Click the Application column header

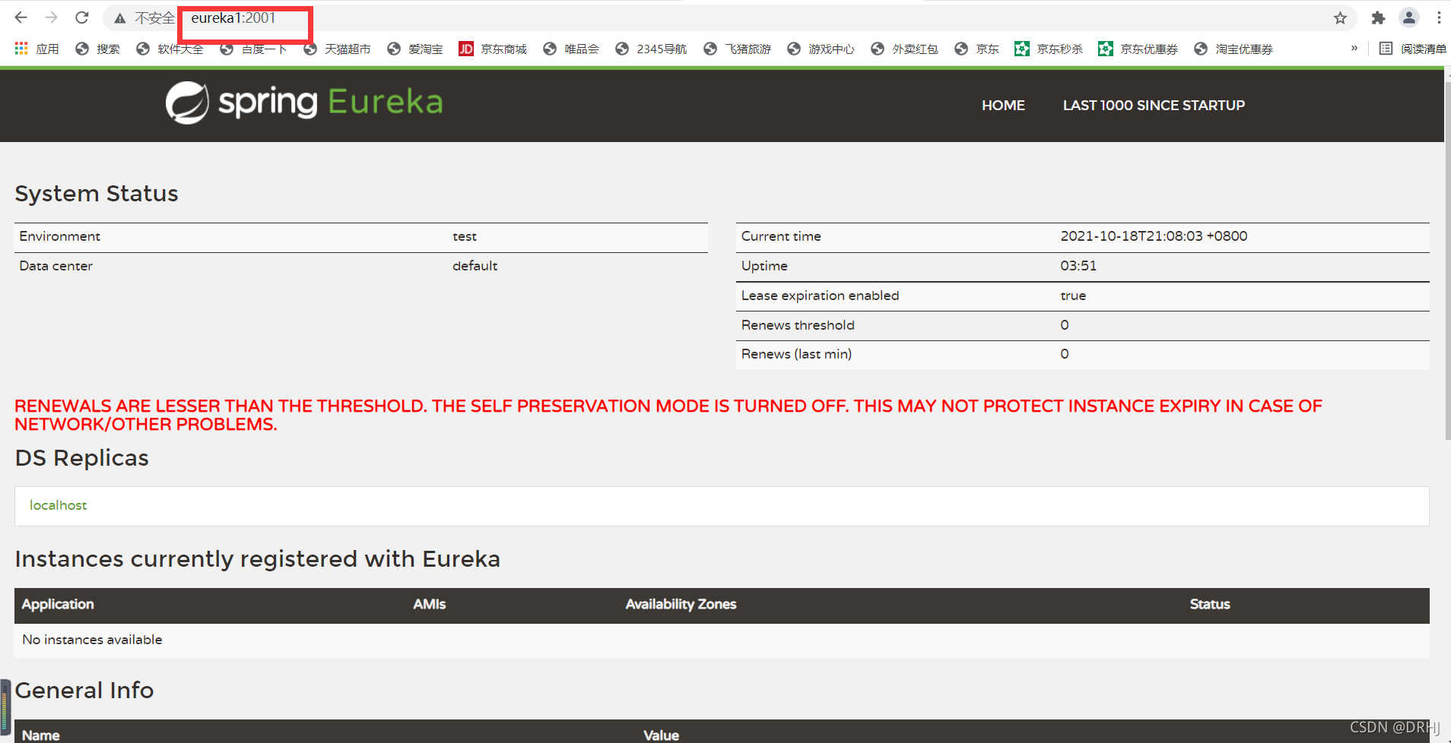click(58, 604)
